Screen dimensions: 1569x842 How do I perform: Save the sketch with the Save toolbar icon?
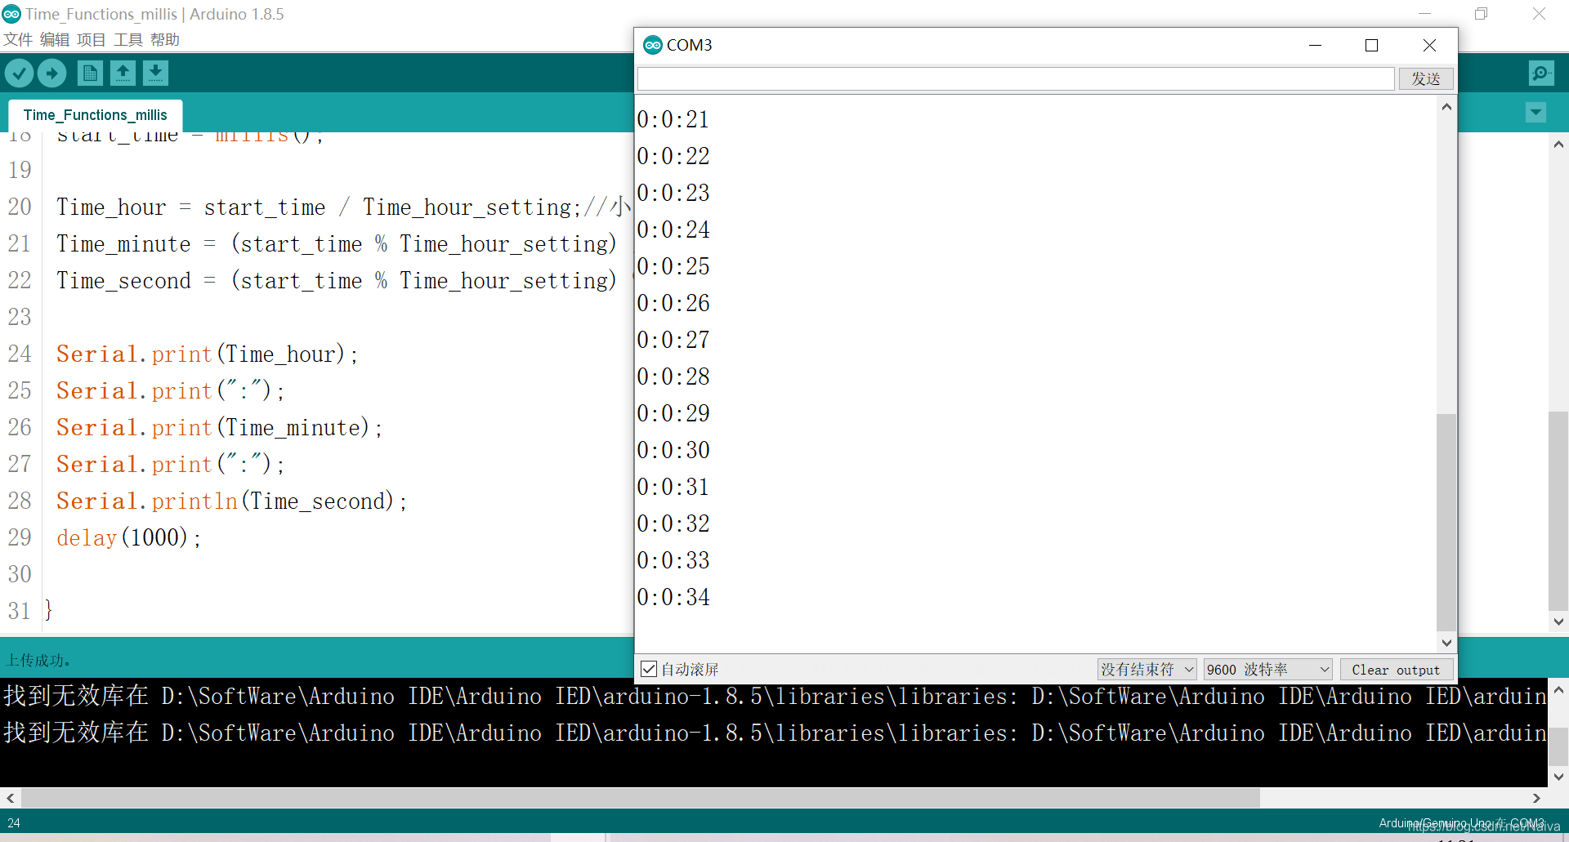click(x=155, y=73)
